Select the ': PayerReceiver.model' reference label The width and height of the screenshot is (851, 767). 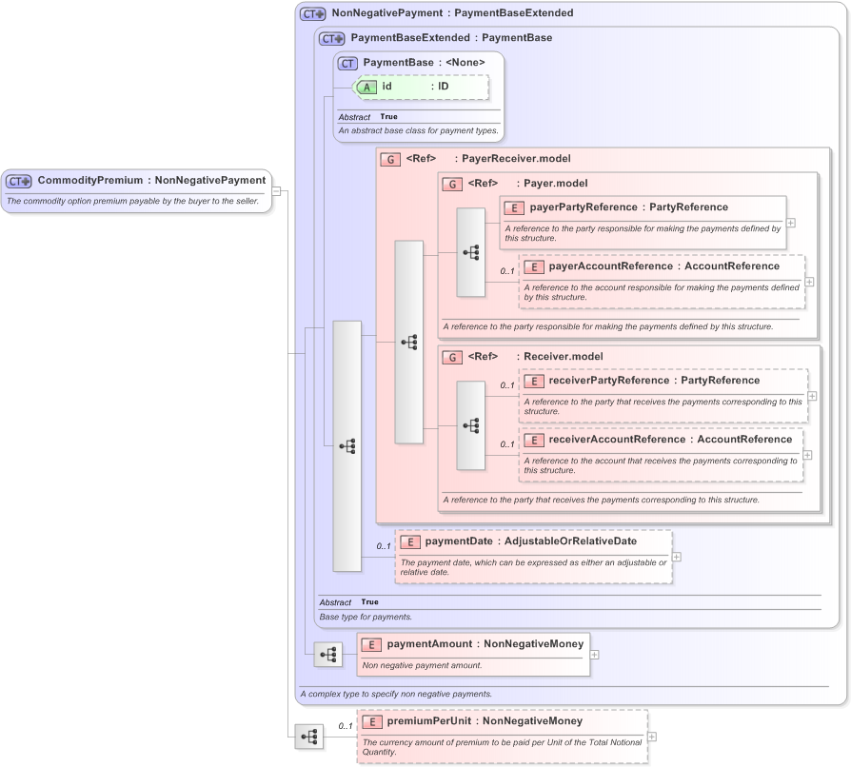(x=512, y=159)
